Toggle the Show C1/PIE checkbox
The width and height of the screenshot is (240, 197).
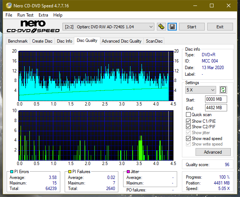click(x=188, y=121)
